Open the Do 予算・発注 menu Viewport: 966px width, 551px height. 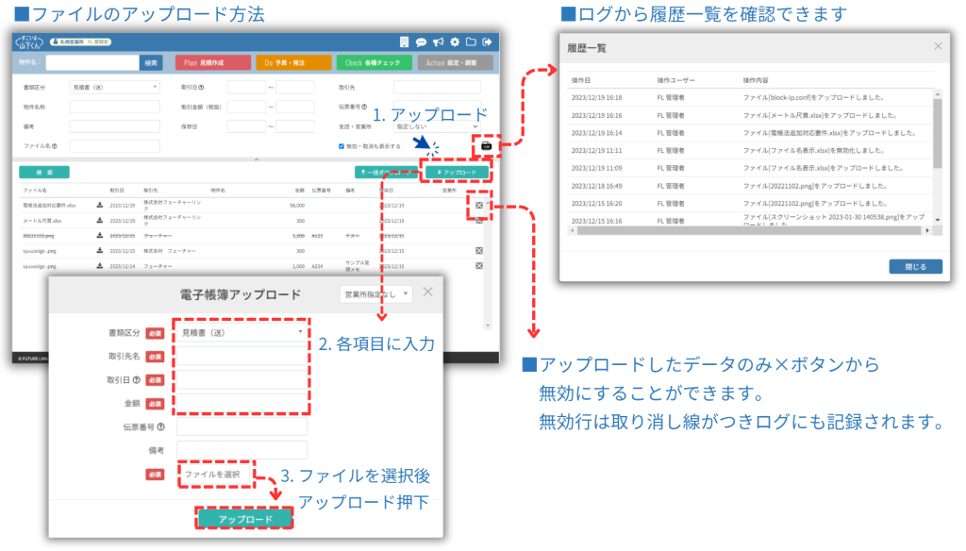[x=293, y=63]
